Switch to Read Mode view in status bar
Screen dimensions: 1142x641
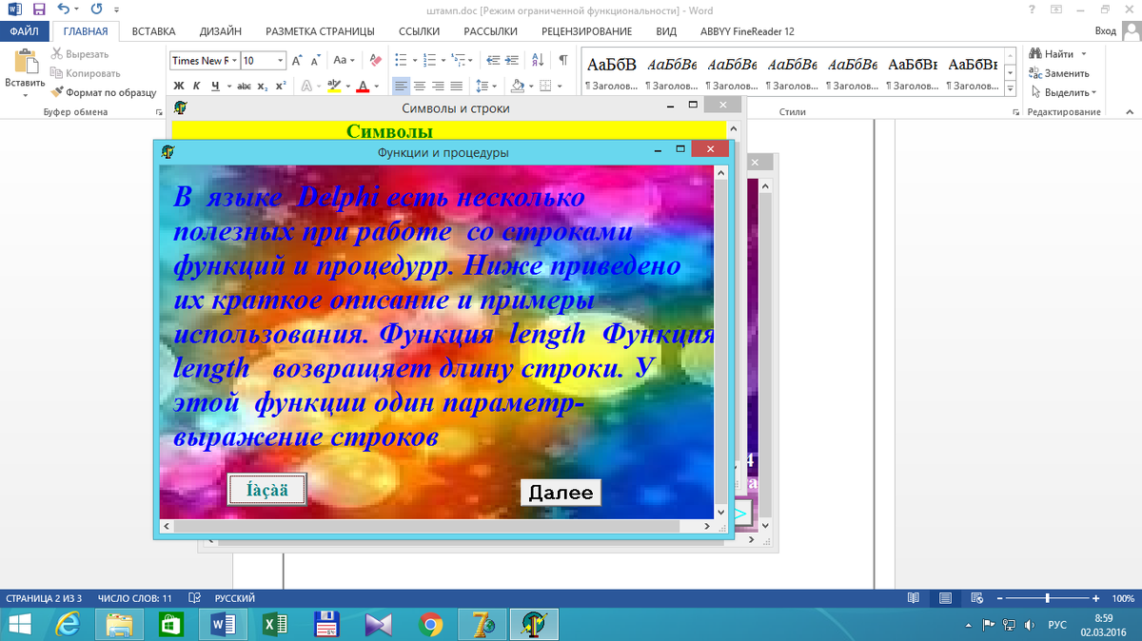click(x=914, y=598)
